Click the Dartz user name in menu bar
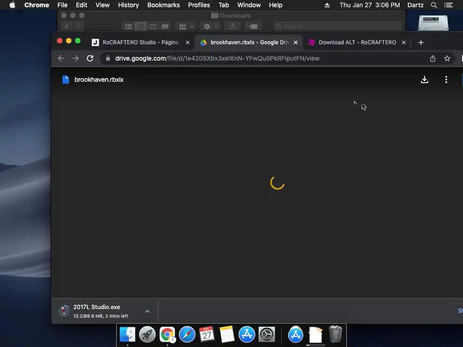Image resolution: width=463 pixels, height=347 pixels. (x=415, y=5)
